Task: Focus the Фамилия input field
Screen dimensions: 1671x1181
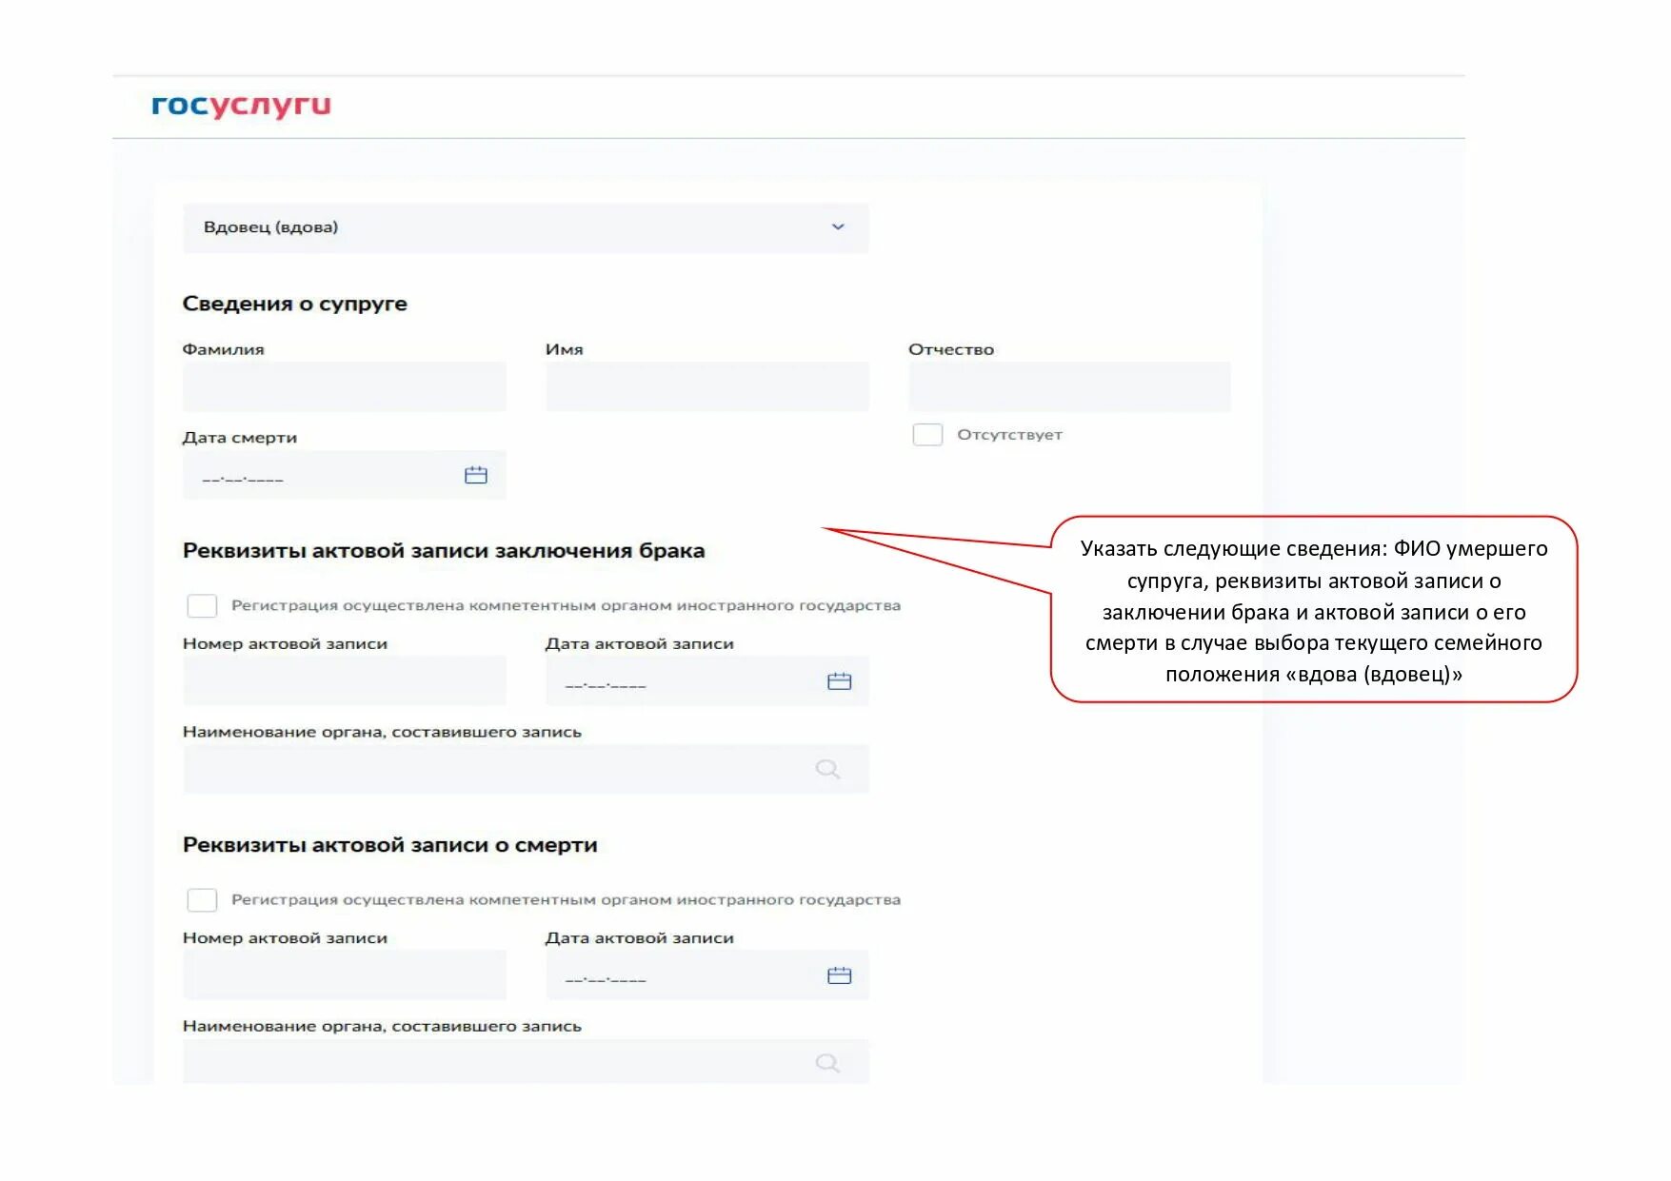Action: point(344,386)
